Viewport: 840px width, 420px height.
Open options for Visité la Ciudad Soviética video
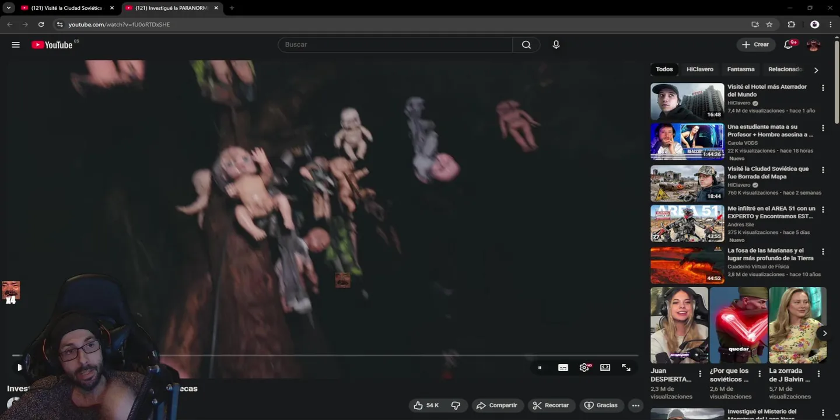coord(823,170)
